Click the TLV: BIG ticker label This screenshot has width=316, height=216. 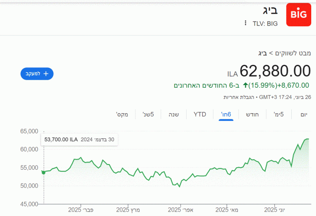coord(265,23)
